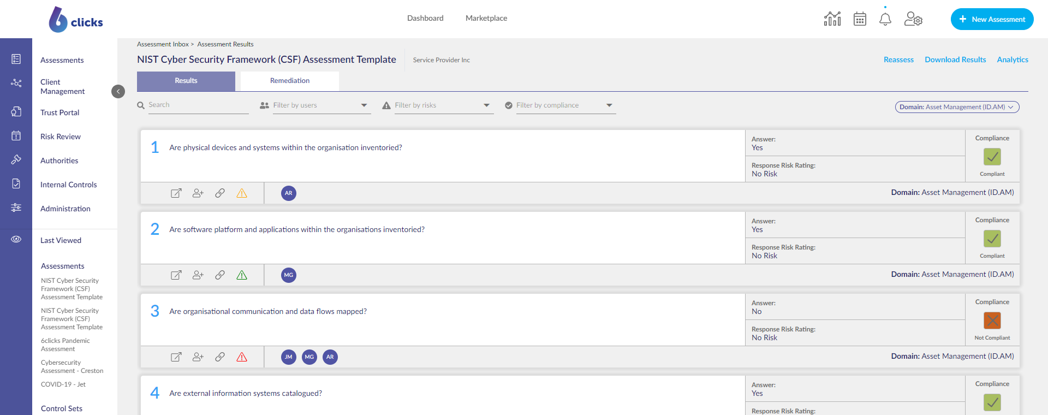Open edit icon for question 3
Viewport: 1048px width, 415px height.
pos(176,357)
